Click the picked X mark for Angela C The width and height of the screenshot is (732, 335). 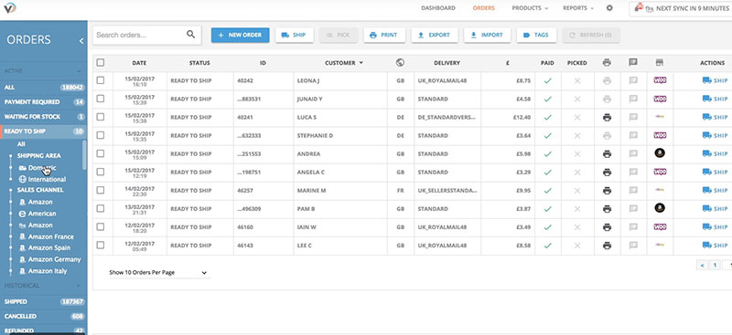577,172
